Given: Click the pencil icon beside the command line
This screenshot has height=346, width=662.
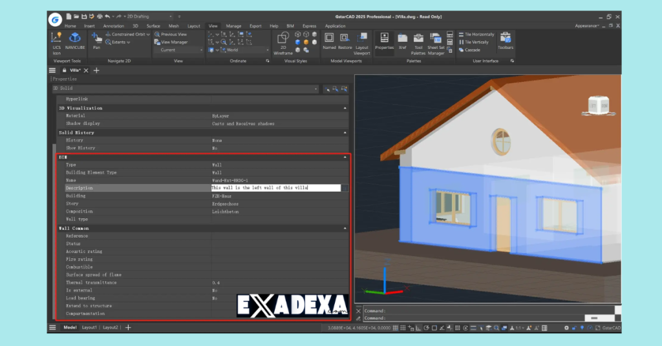Looking at the screenshot, I should pyautogui.click(x=358, y=318).
